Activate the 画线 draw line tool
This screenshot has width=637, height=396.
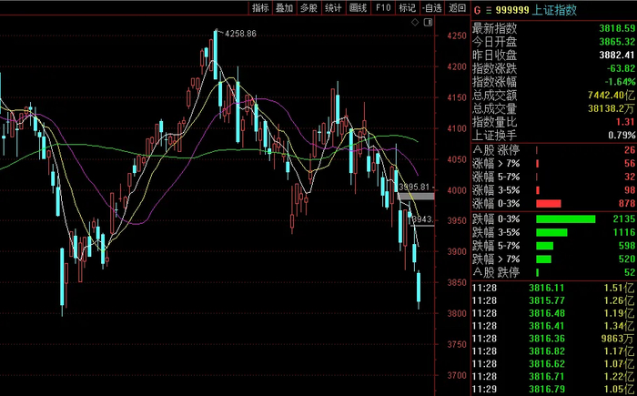point(358,7)
